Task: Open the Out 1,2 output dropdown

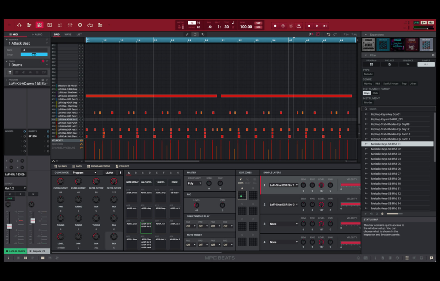Action: coord(15,188)
